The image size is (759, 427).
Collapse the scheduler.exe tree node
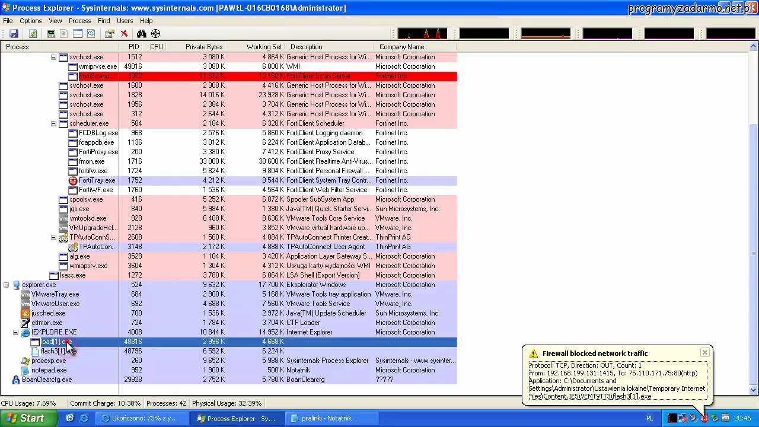pyautogui.click(x=53, y=123)
